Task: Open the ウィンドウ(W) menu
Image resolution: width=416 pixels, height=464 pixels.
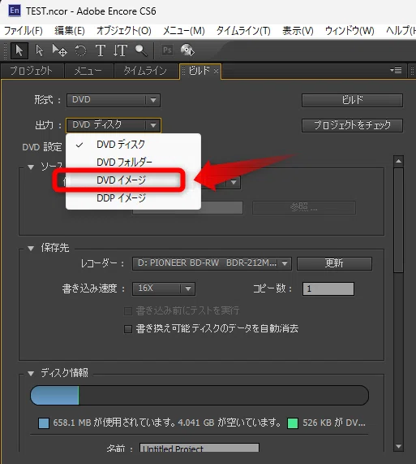Action: point(350,31)
